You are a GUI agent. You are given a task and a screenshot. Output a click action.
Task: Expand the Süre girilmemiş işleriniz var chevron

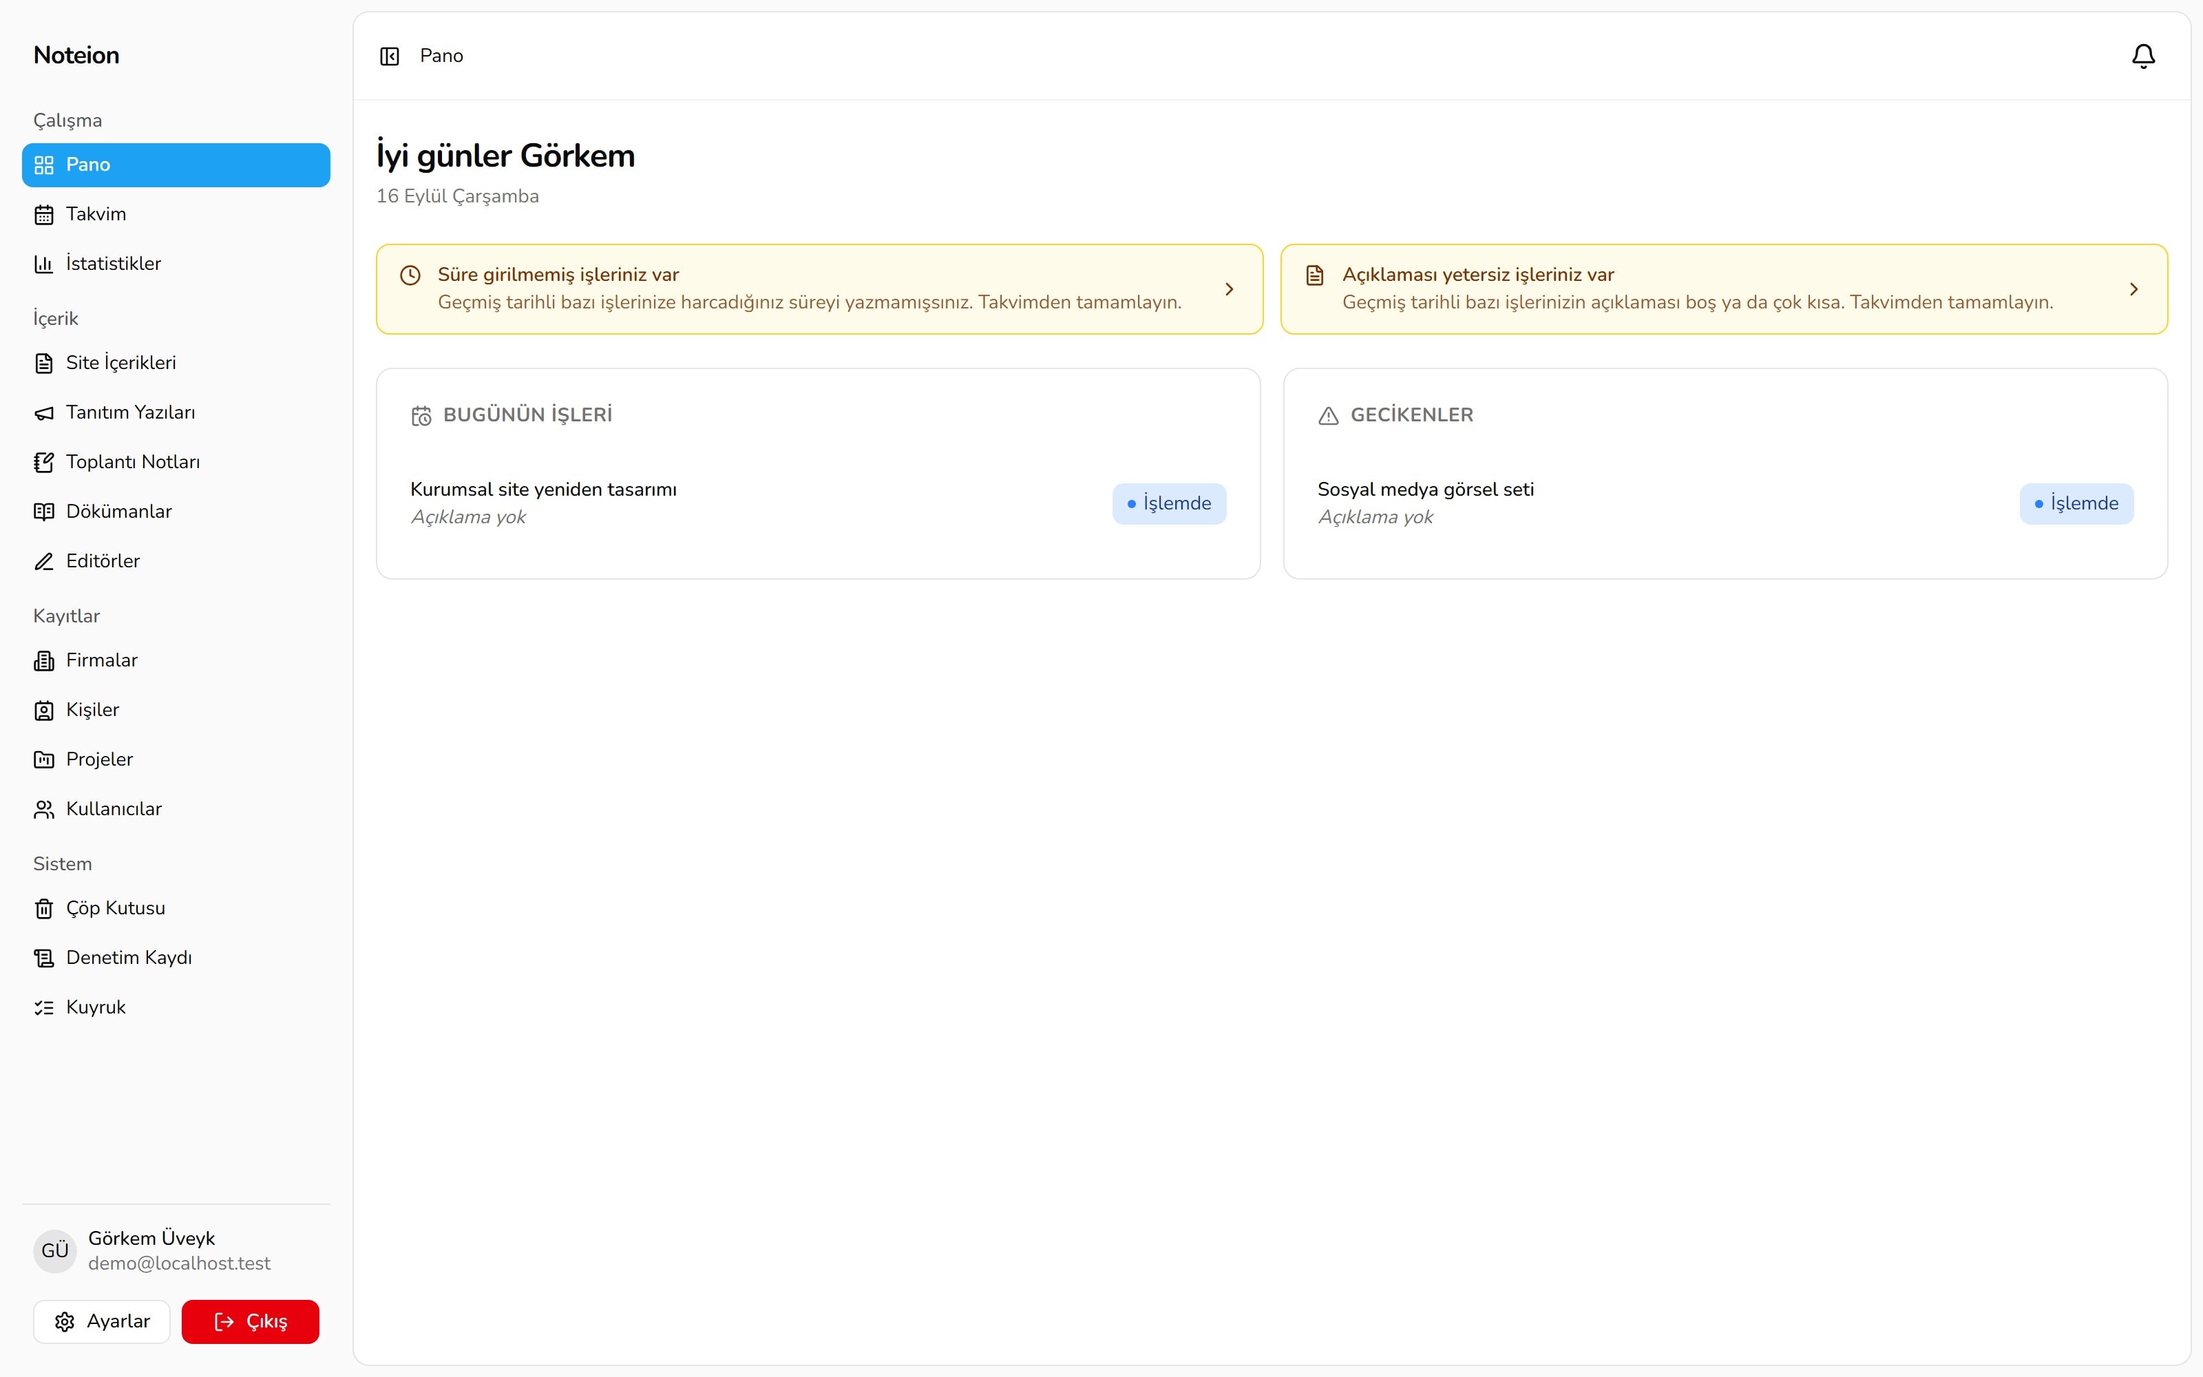(x=1229, y=290)
